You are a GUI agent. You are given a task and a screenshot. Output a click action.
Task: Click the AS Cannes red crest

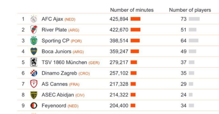34,84
